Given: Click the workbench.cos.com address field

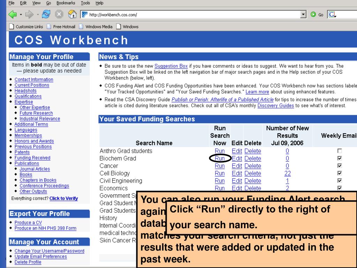Looking at the screenshot, I should [193, 15].
